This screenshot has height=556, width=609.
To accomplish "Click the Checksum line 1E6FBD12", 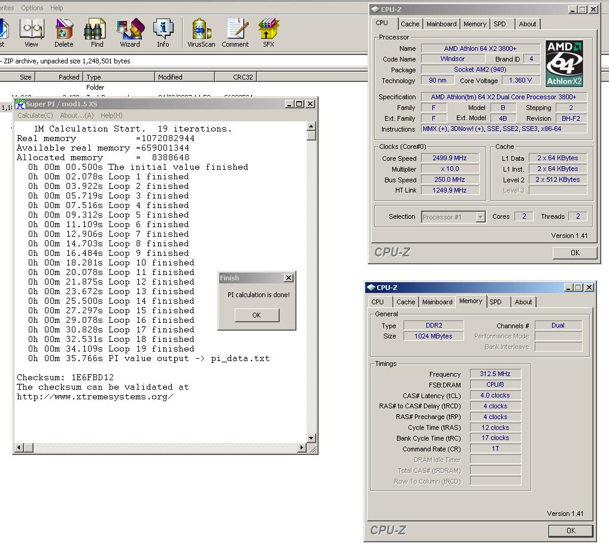I will tap(65, 378).
